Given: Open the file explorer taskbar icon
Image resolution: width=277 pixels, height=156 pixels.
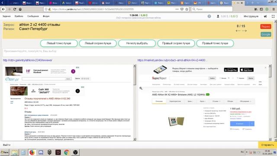Looking at the screenshot, I should click(15, 152).
